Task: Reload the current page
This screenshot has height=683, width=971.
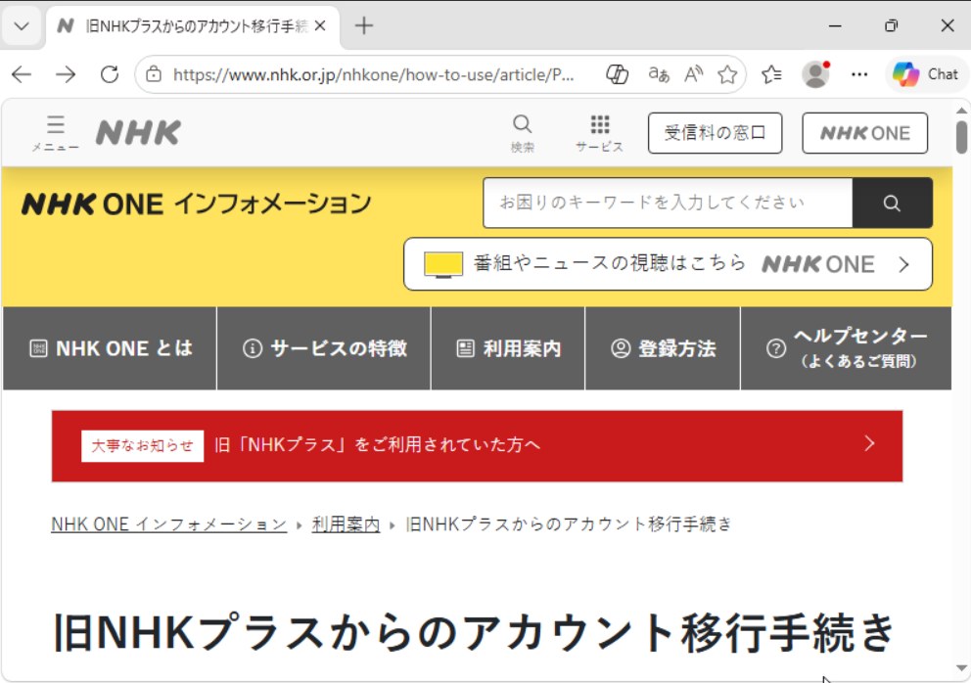Action: [110, 75]
